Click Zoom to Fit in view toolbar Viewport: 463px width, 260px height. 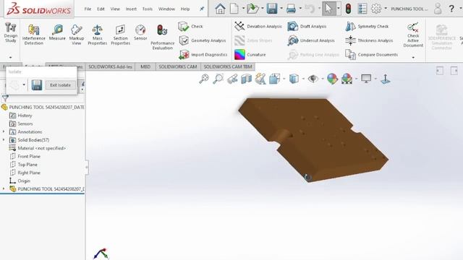point(204,79)
